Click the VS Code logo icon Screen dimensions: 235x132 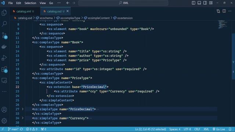click(x=3, y=3)
